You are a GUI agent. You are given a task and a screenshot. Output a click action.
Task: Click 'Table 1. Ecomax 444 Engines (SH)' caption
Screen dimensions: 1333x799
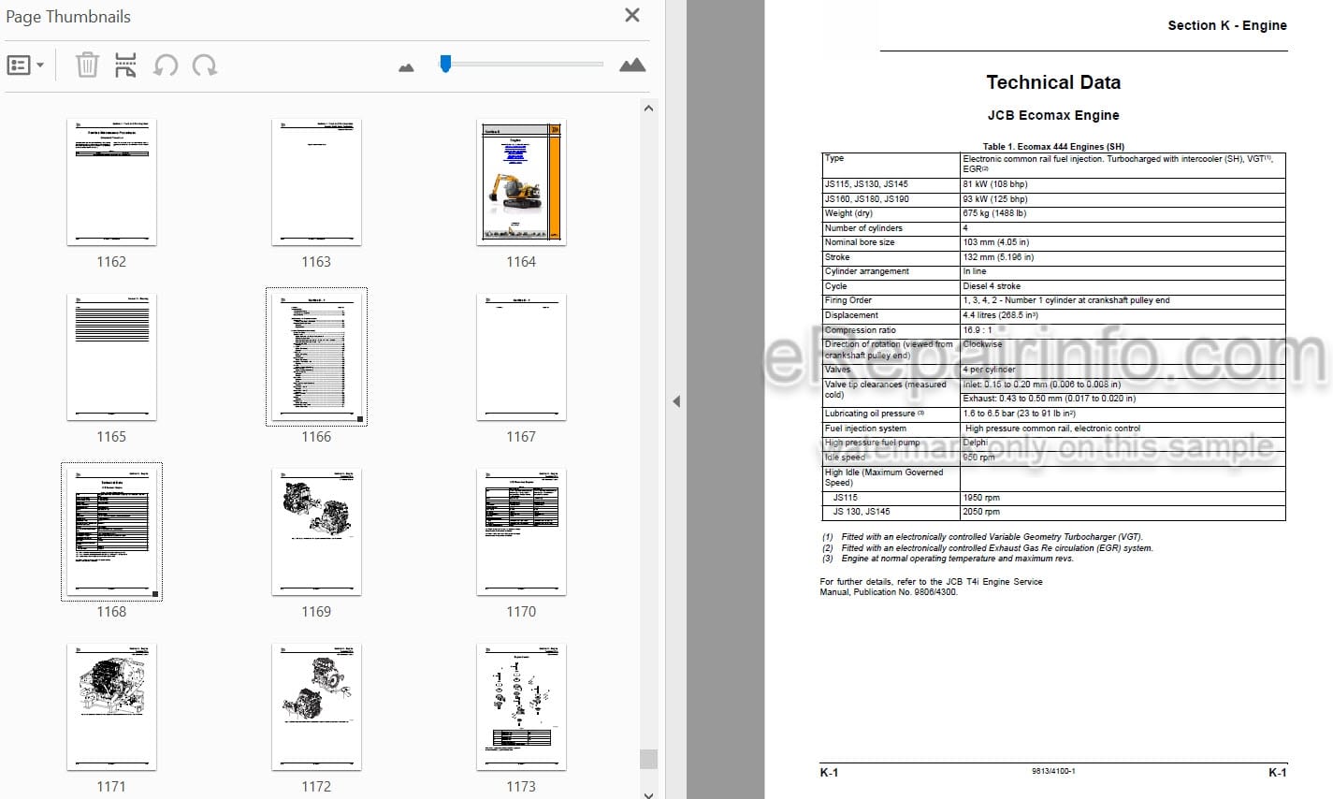click(x=1053, y=146)
